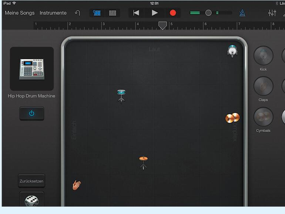Viewport: 285px width, 214px height.
Task: Start recording with red Record button
Action: (x=173, y=13)
